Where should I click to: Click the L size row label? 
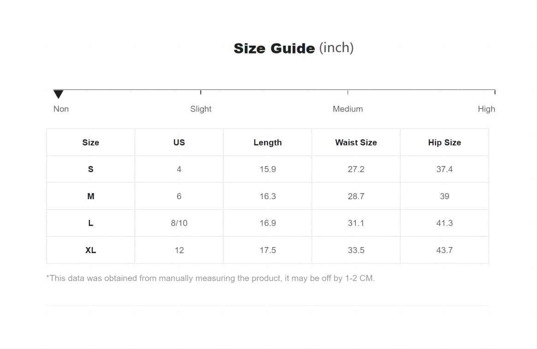(x=91, y=223)
